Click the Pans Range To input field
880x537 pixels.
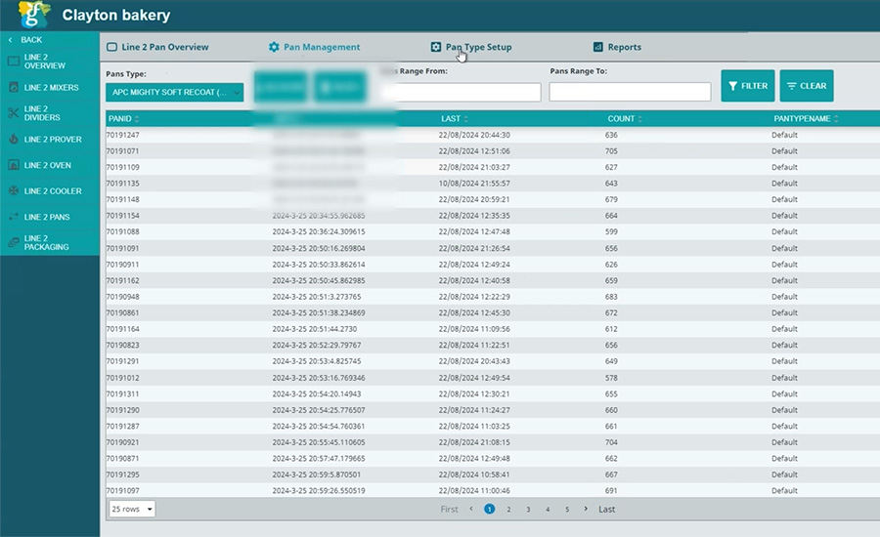pyautogui.click(x=629, y=92)
